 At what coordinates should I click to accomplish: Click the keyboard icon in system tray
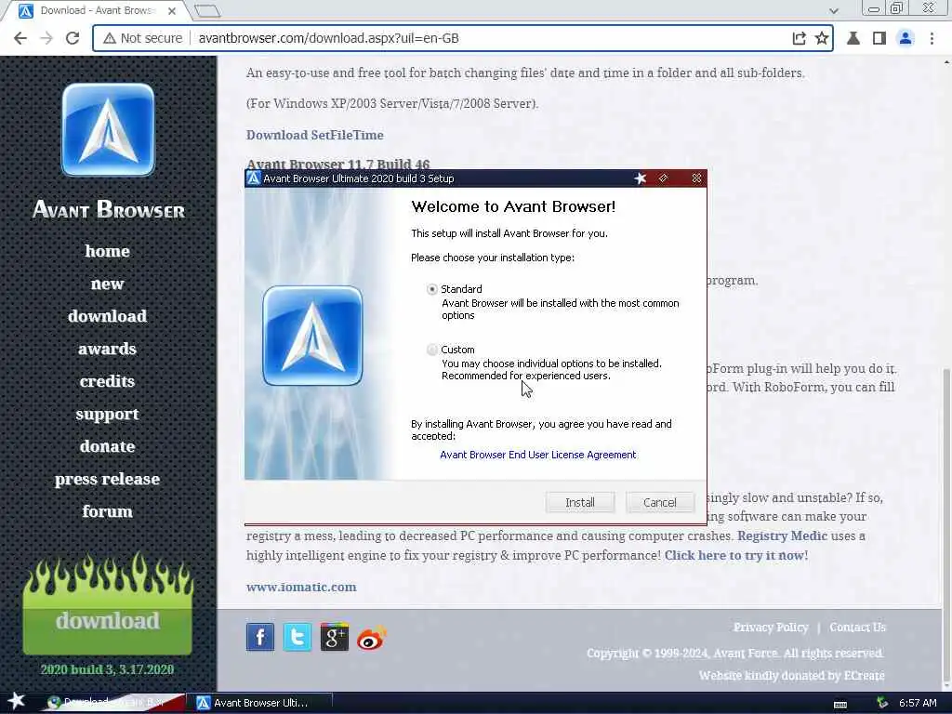click(840, 704)
